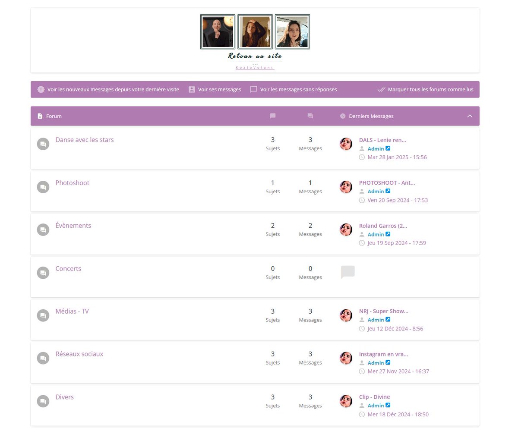
Task: Open the NRJ - Super Show... topic
Action: [x=384, y=311]
